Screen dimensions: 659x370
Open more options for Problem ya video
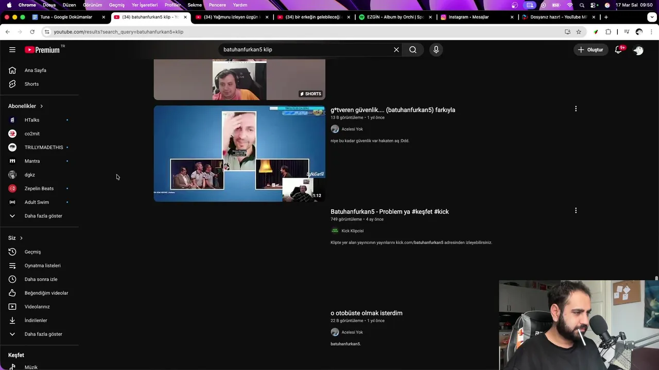[x=576, y=211]
